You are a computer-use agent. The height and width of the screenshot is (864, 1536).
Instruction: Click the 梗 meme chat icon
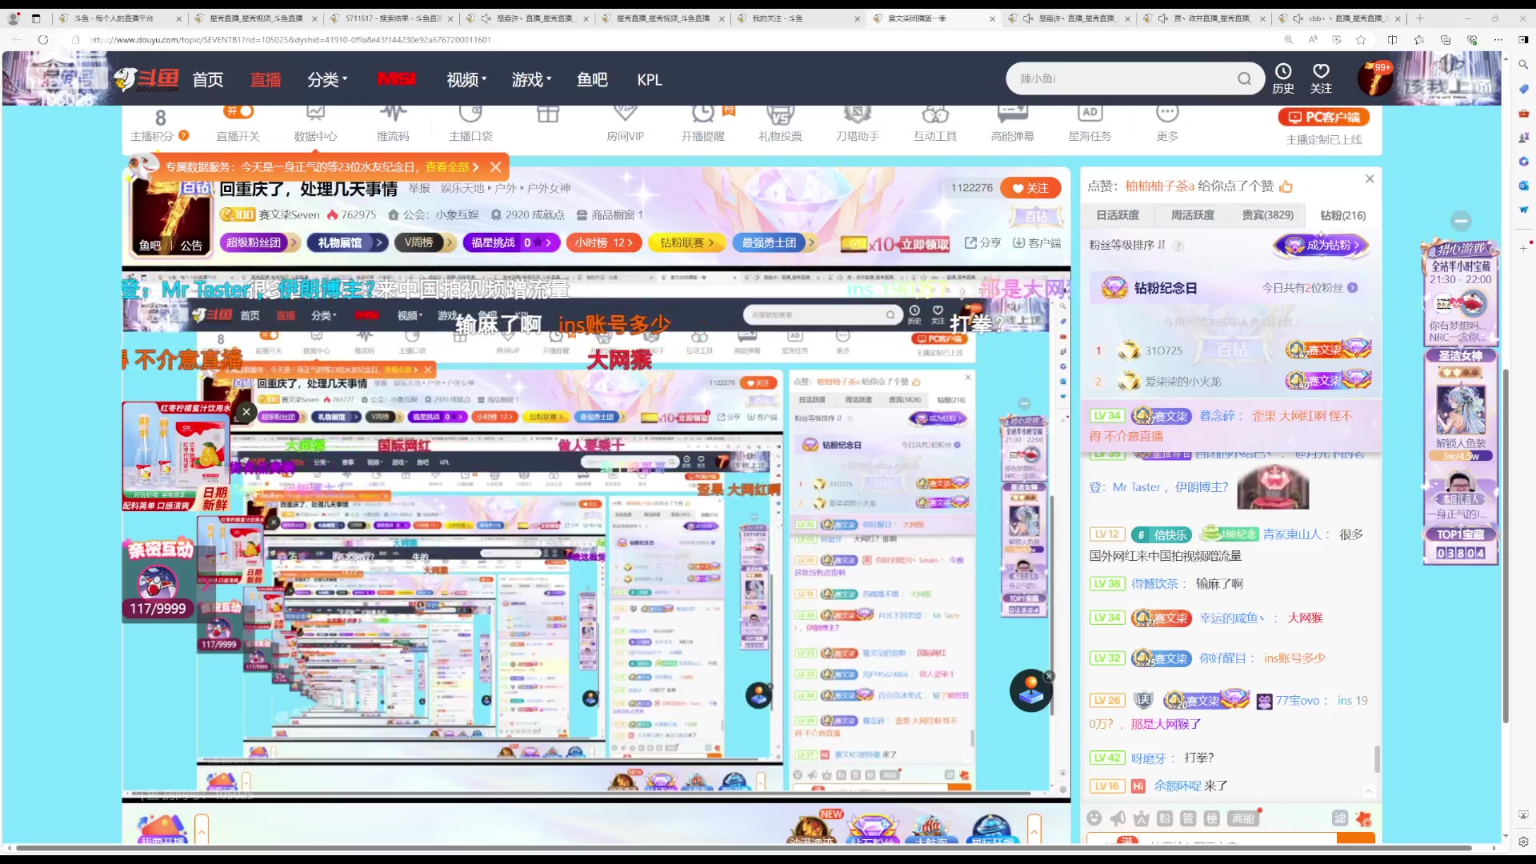tap(1212, 818)
